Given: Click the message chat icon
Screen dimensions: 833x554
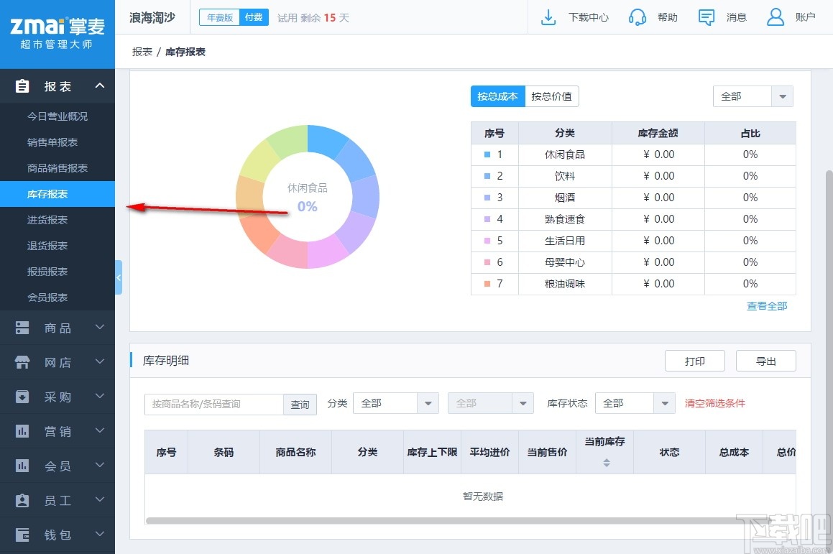Looking at the screenshot, I should pyautogui.click(x=706, y=17).
